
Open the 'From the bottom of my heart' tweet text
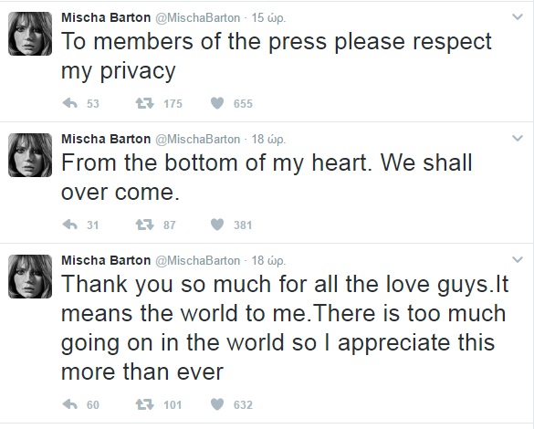tap(267, 177)
